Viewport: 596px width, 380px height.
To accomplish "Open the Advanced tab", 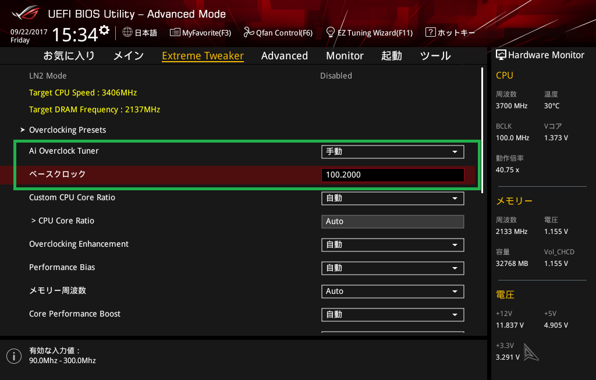I will coord(284,56).
